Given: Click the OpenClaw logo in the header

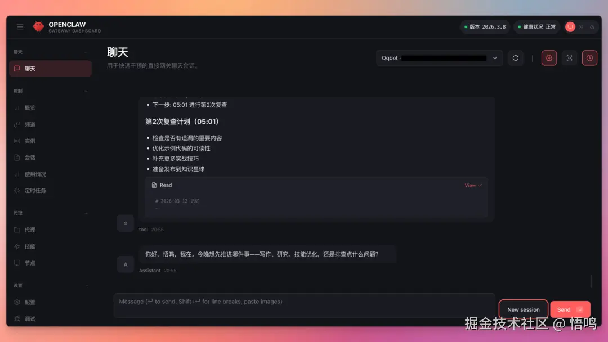Looking at the screenshot, I should point(38,26).
